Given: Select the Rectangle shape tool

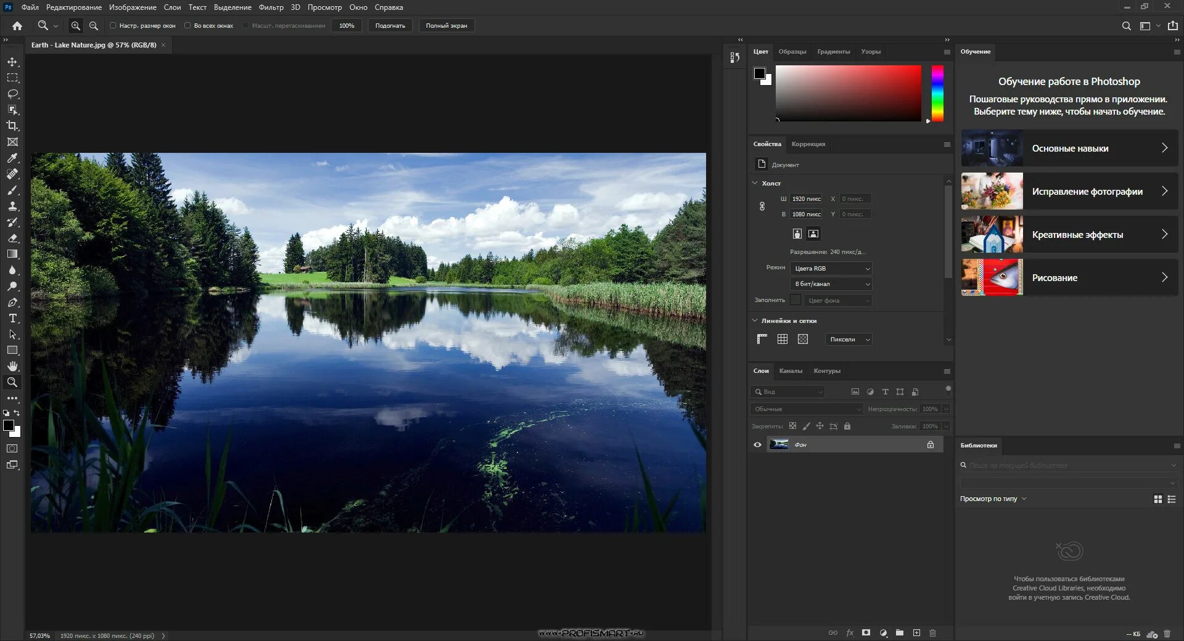Looking at the screenshot, I should click(12, 350).
